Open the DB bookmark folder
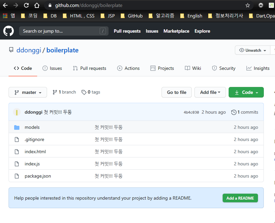275x223 pixels. click(x=50, y=16)
